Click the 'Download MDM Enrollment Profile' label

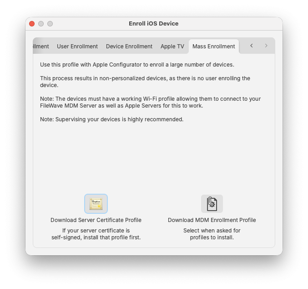212,220
